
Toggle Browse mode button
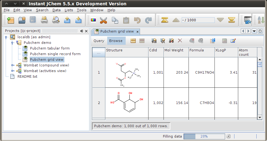pos(116,41)
